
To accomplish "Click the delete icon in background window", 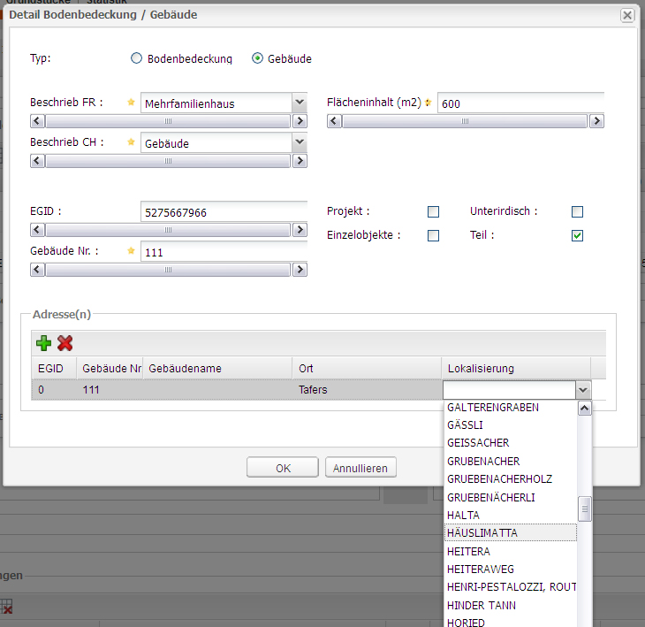I will 6,607.
